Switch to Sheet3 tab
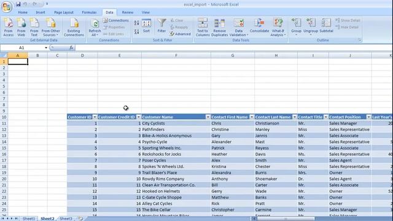This screenshot has width=393, height=221. click(x=66, y=219)
